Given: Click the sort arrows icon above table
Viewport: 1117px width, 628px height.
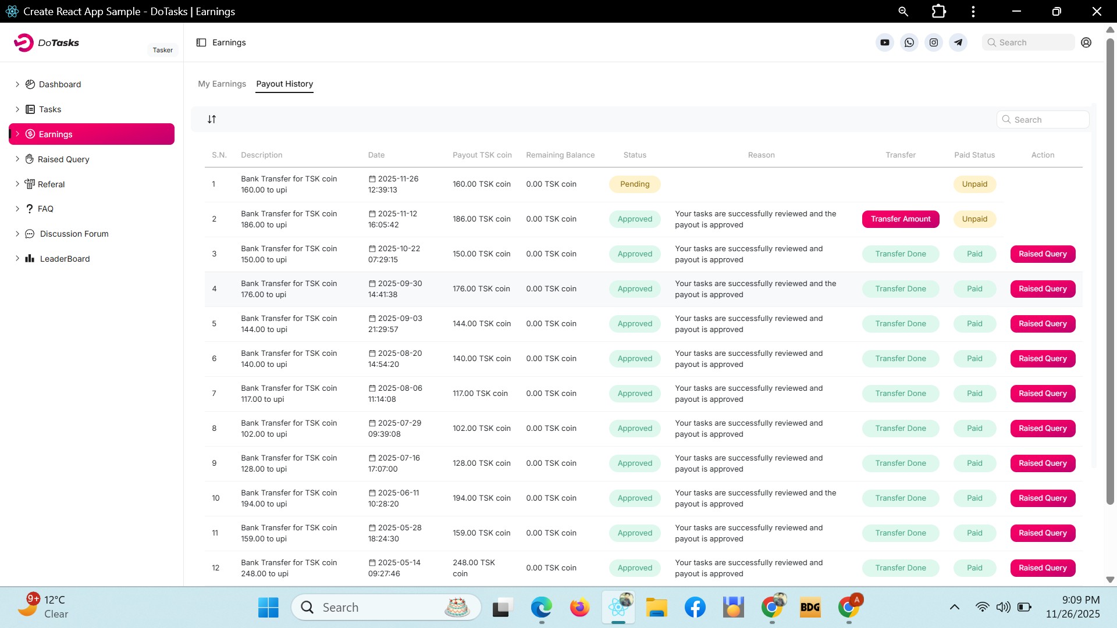Looking at the screenshot, I should point(212,119).
